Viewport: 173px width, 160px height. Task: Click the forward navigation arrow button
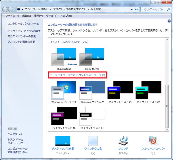(11, 9)
